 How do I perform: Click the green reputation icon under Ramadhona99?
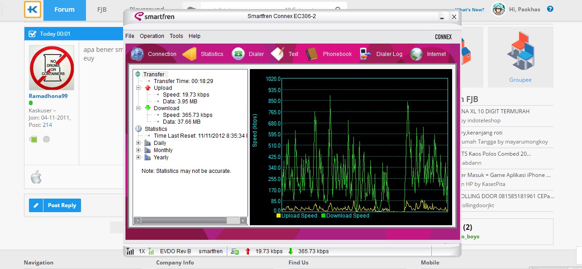[x=33, y=139]
